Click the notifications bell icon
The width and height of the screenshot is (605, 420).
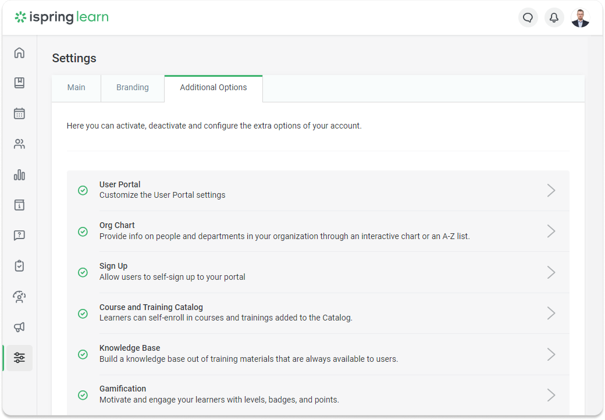click(554, 17)
